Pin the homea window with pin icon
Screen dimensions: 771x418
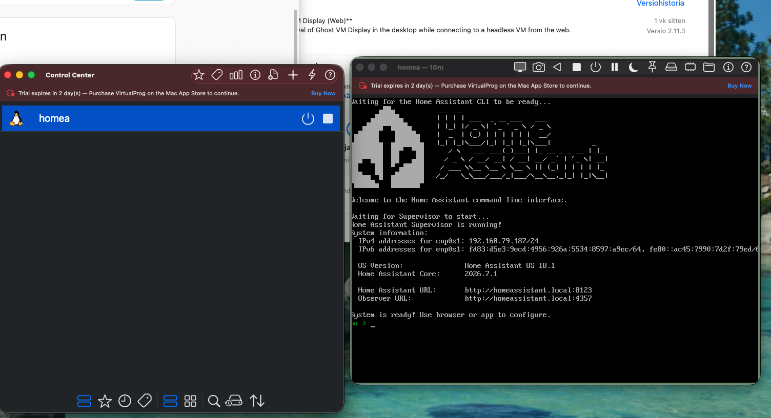652,67
